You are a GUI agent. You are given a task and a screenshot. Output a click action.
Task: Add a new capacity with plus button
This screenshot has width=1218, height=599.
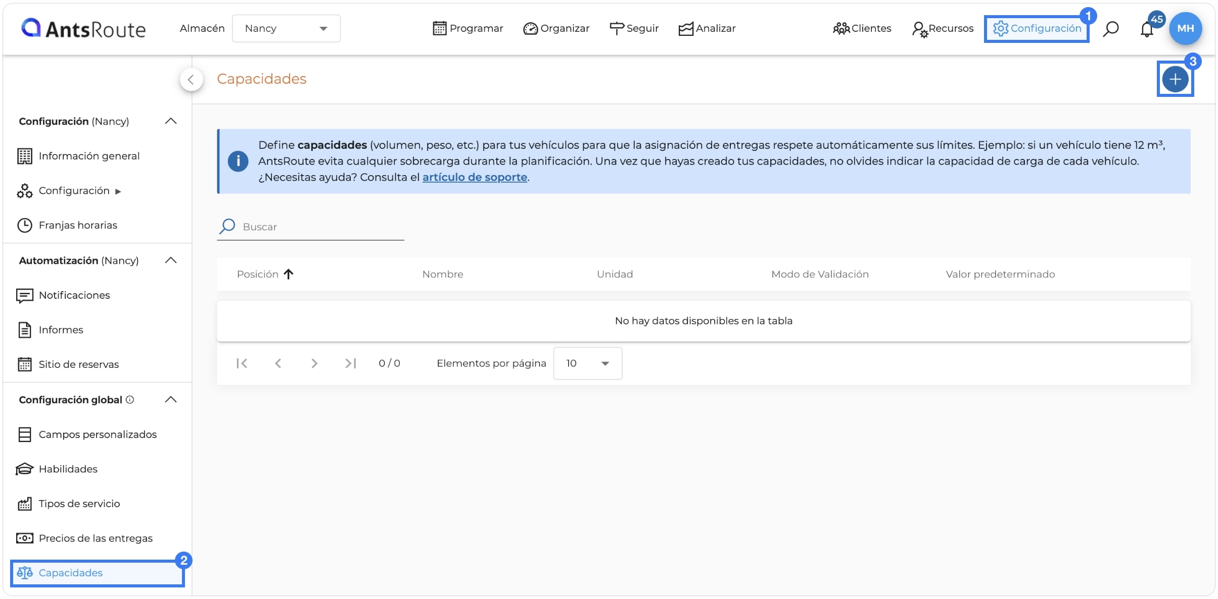pyautogui.click(x=1175, y=79)
